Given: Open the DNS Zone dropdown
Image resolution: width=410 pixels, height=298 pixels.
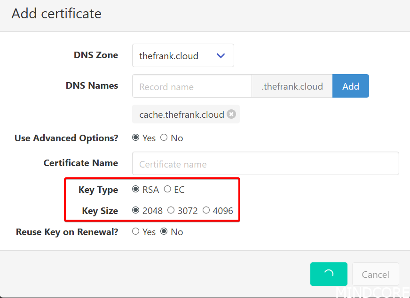Looking at the screenshot, I should (182, 56).
